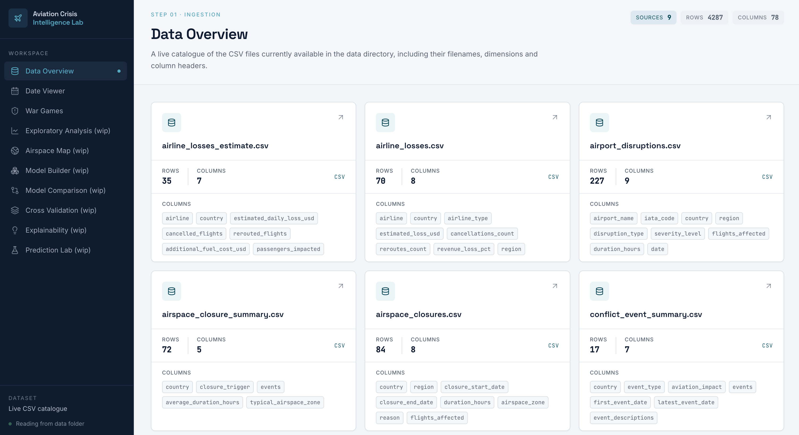Click the revenue_loss_pct column tag
Viewport: 799px width, 435px height.
pyautogui.click(x=464, y=249)
